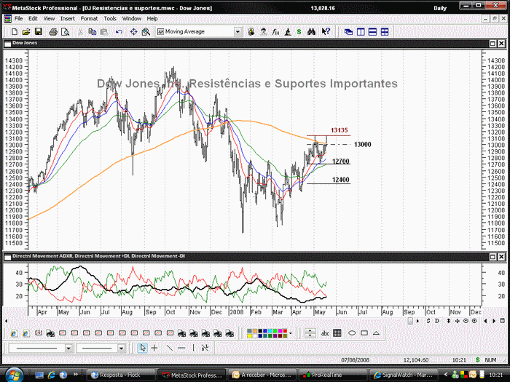Pick the yellow color swatch
Viewport: 510px width, 382px height.
pos(249,336)
